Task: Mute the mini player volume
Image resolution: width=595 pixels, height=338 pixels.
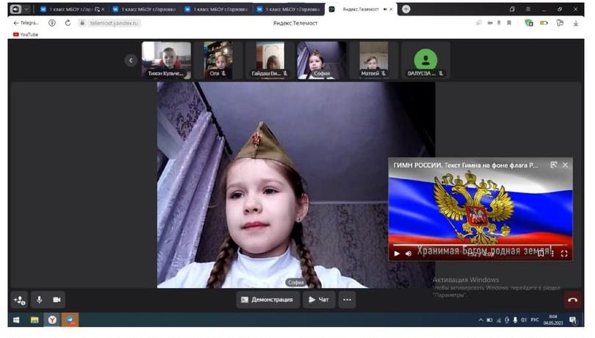Action: coord(408,253)
